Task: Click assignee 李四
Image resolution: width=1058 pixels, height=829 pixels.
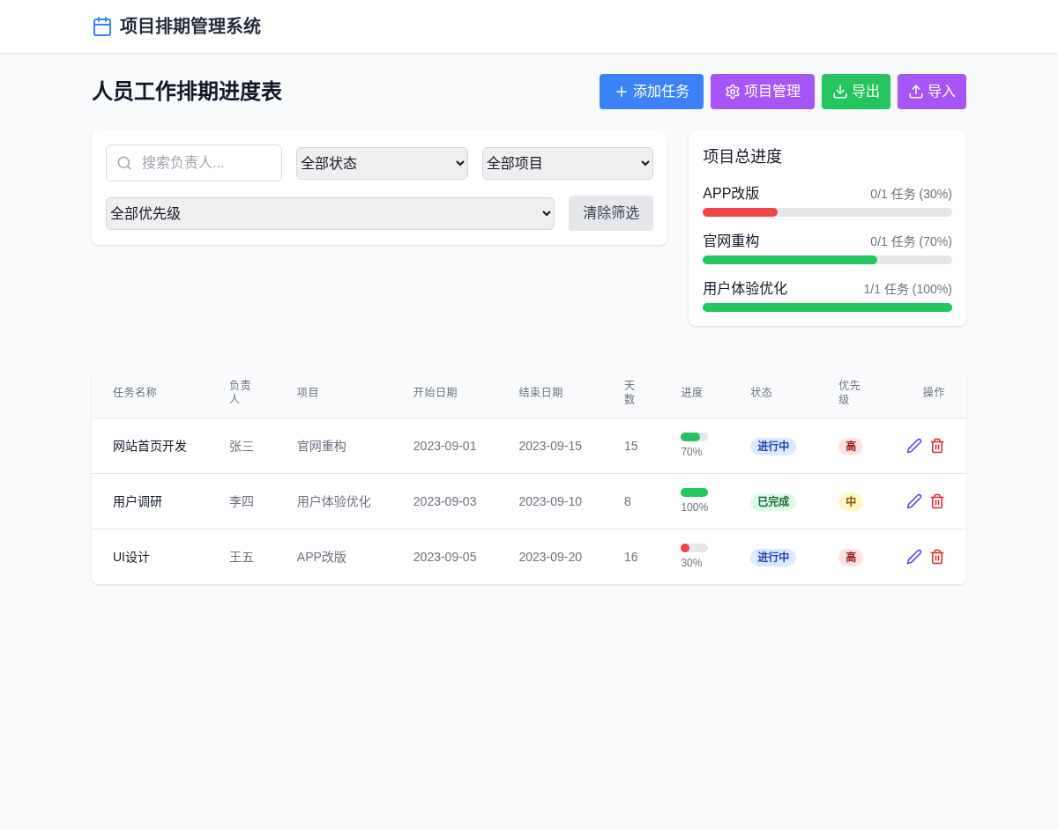Action: click(x=242, y=501)
